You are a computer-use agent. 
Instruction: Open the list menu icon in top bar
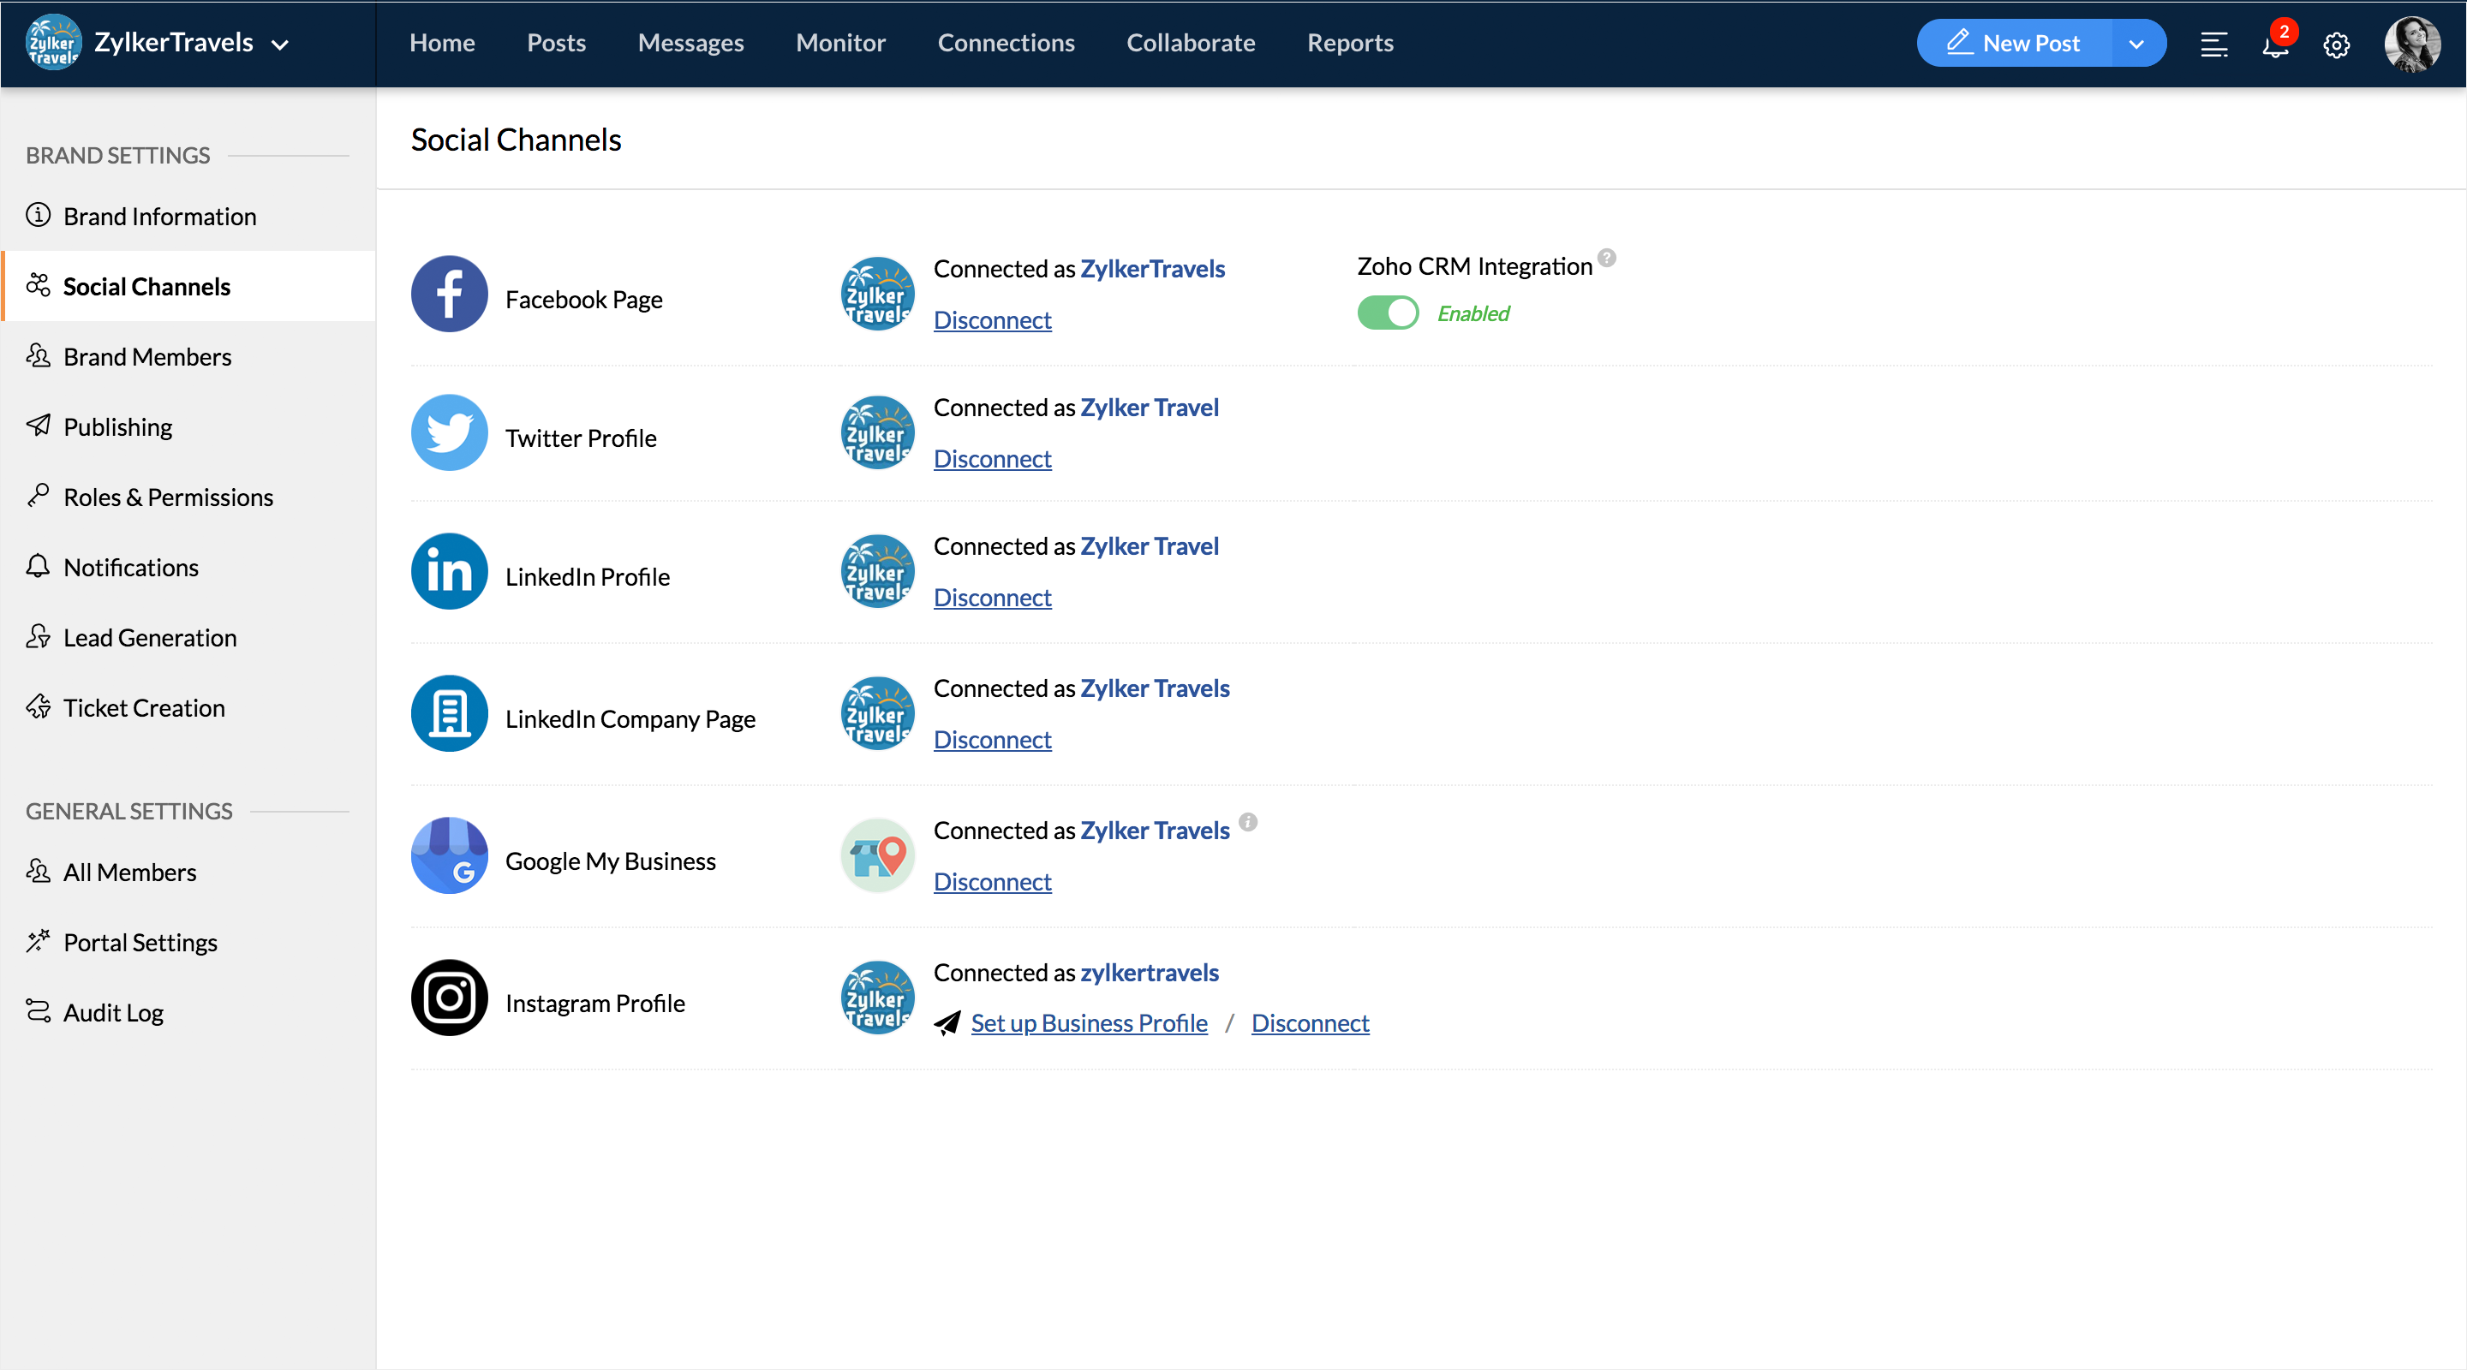(2213, 44)
